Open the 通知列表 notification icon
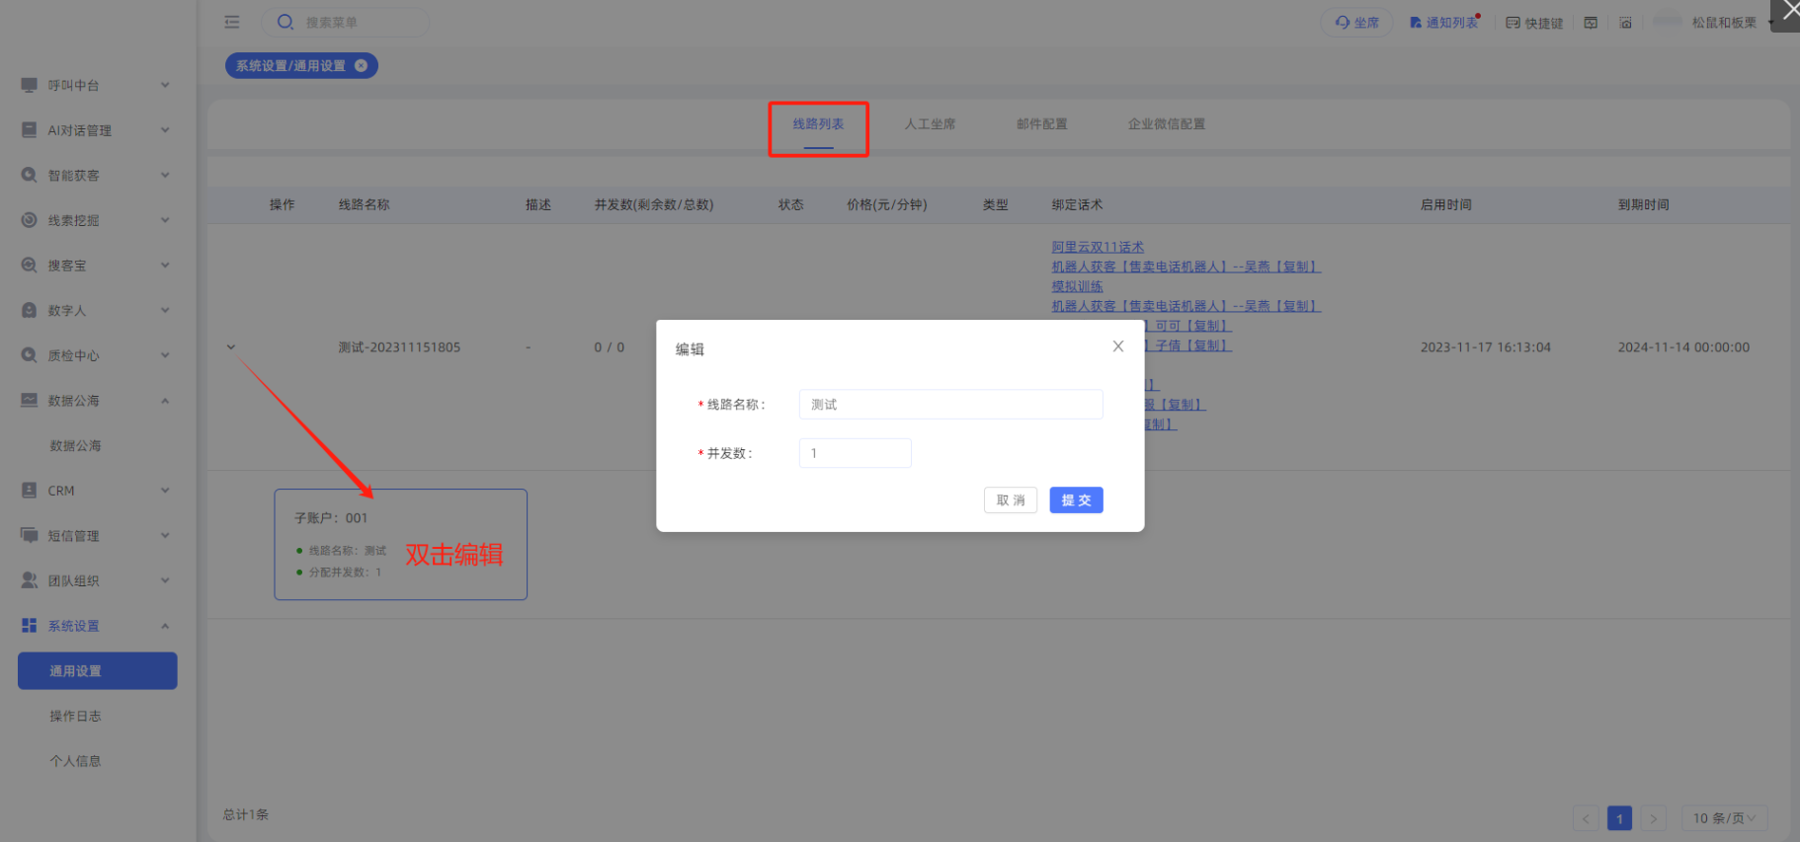The image size is (1800, 842). 1416,23
